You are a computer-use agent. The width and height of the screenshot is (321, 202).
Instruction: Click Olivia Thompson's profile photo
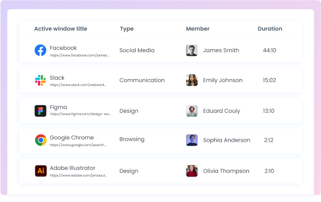(191, 171)
